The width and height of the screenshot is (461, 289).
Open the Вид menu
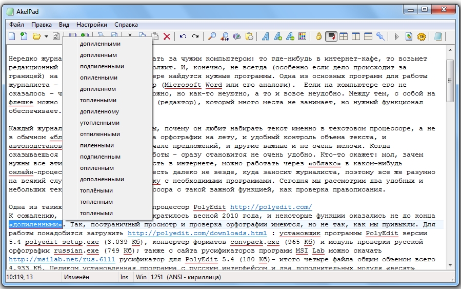64,25
